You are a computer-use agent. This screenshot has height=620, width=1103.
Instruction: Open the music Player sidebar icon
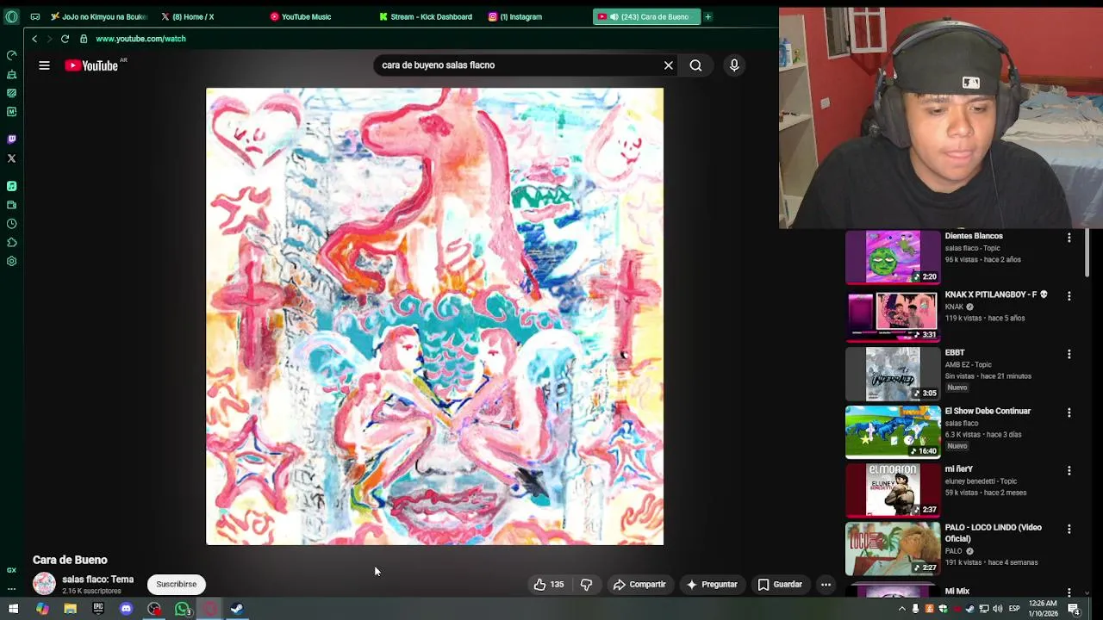(11, 186)
